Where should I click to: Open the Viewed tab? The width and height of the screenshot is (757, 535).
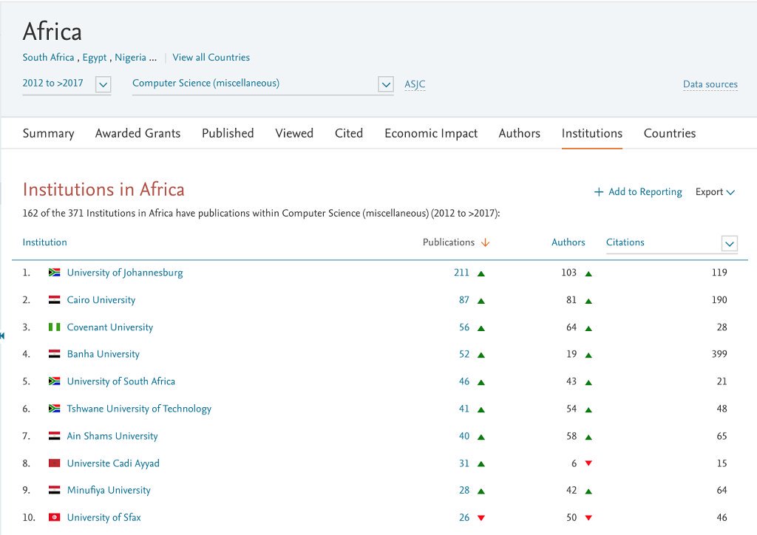click(x=294, y=133)
